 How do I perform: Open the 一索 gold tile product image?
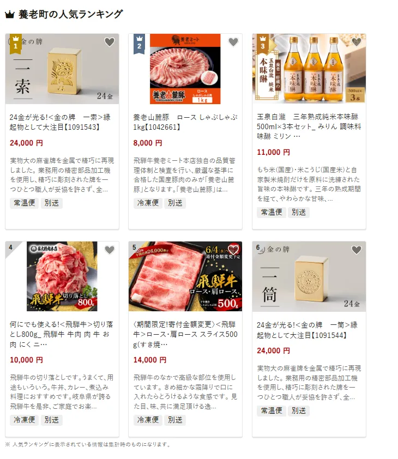(62, 69)
